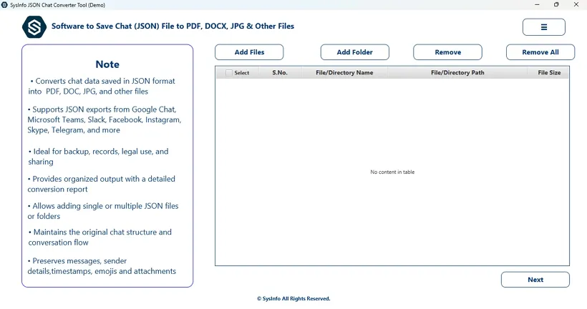Viewport: 587px width, 309px height.
Task: Restore down the application window
Action: point(556,5)
